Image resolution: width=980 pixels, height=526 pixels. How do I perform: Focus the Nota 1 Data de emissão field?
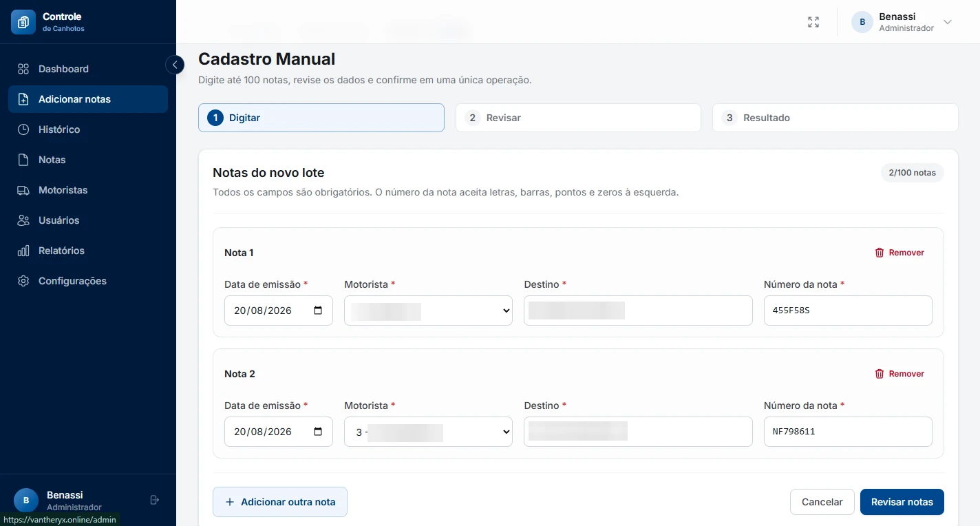[279, 311]
